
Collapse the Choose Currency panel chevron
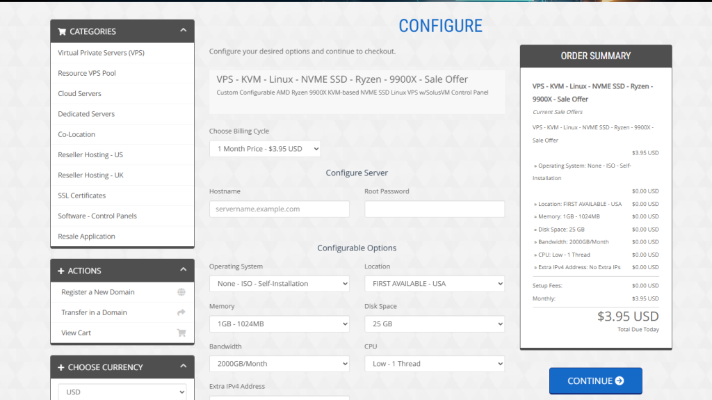pyautogui.click(x=183, y=367)
